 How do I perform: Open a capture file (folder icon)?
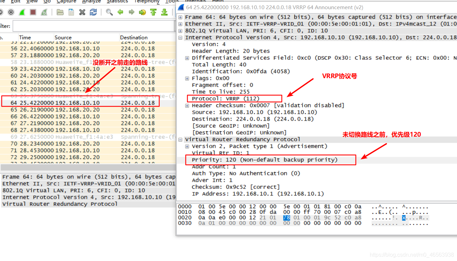pos(60,12)
